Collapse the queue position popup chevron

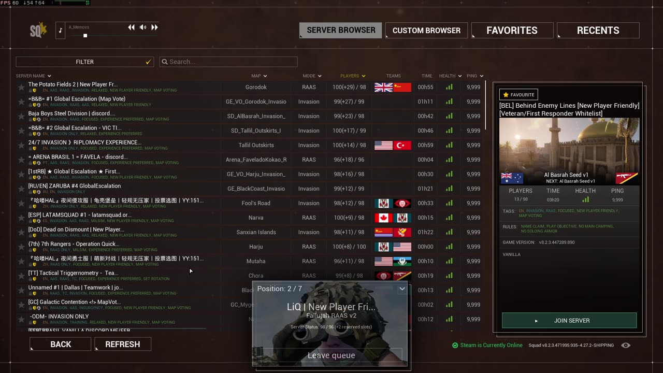pos(402,289)
